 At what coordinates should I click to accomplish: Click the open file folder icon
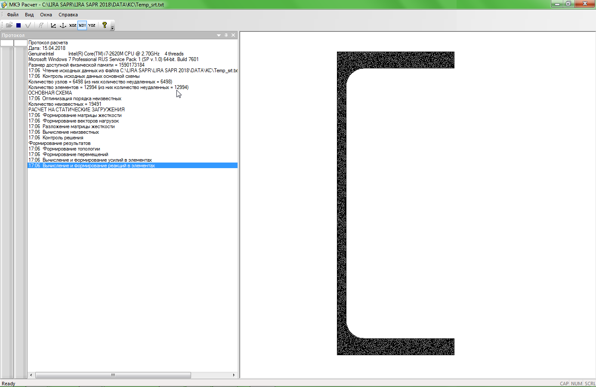[x=9, y=25]
